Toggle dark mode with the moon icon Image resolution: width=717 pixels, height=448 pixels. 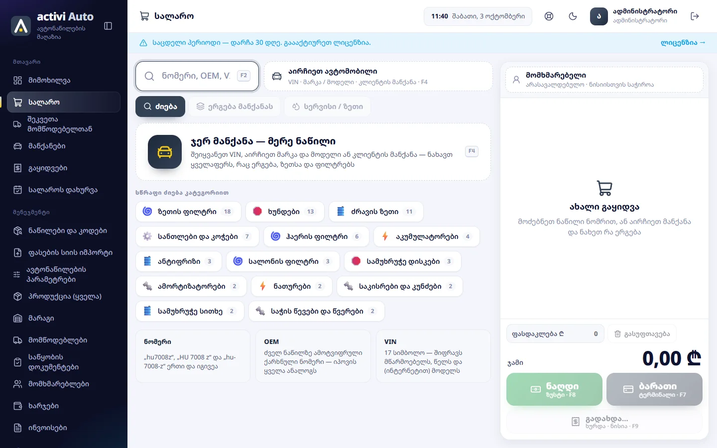(x=573, y=16)
